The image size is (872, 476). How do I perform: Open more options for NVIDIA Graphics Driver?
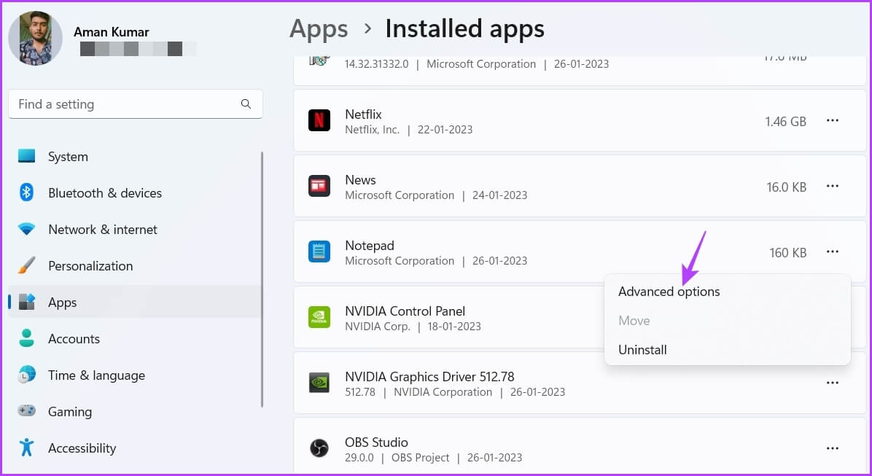(833, 383)
